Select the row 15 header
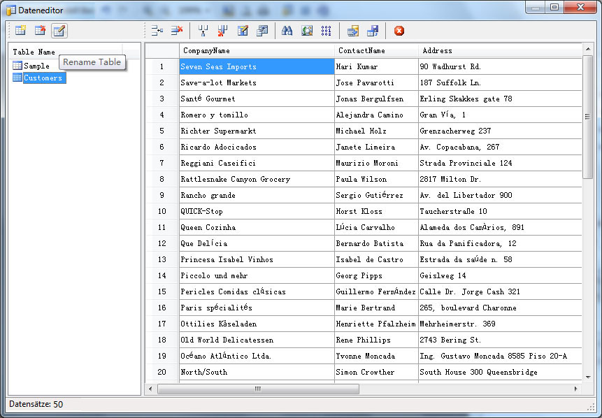 pyautogui.click(x=162, y=291)
